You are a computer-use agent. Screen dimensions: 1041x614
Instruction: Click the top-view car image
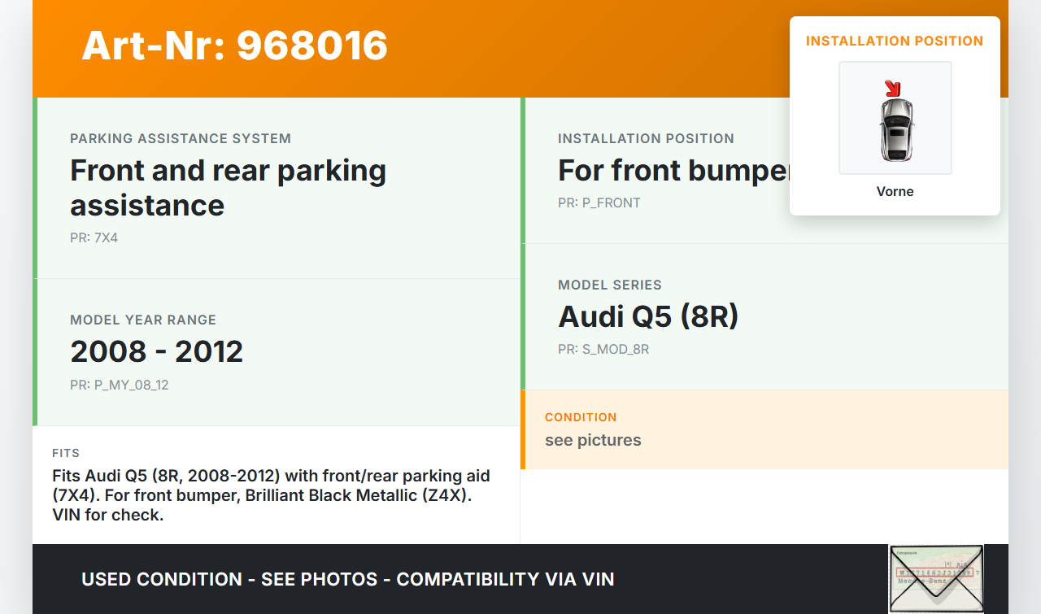point(895,128)
